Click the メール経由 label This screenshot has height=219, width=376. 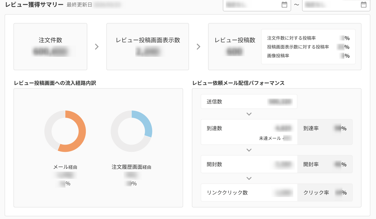(65, 167)
